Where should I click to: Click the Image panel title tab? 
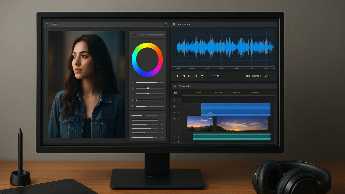pyautogui.click(x=55, y=24)
